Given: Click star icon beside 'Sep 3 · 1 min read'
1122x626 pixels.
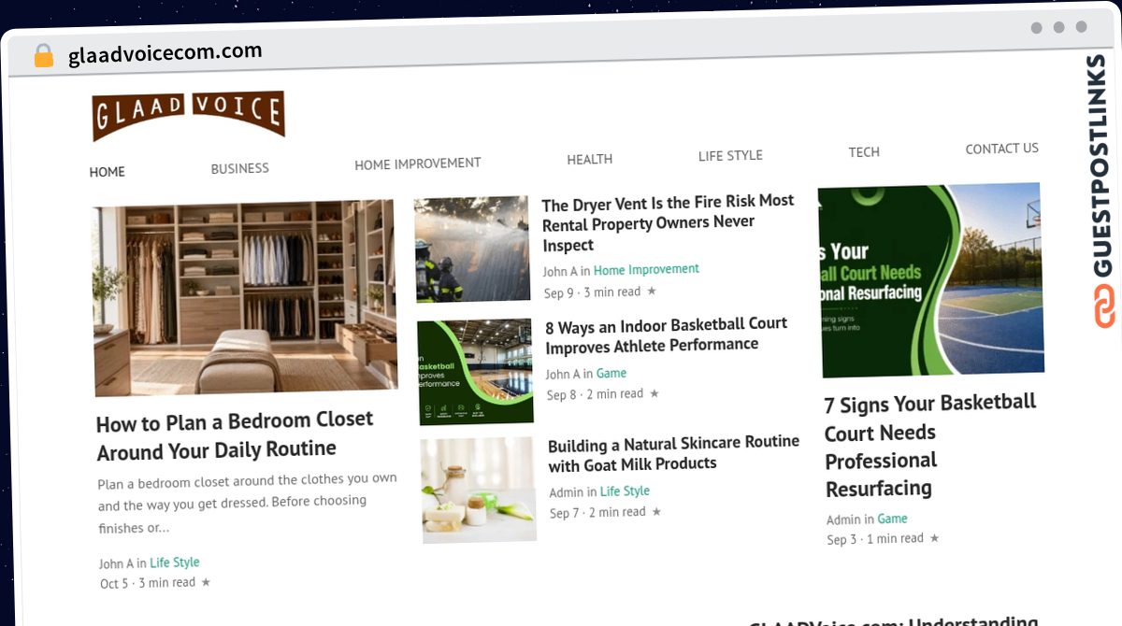Looking at the screenshot, I should point(934,538).
